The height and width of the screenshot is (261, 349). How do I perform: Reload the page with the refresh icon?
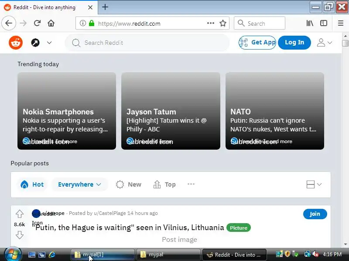click(37, 23)
